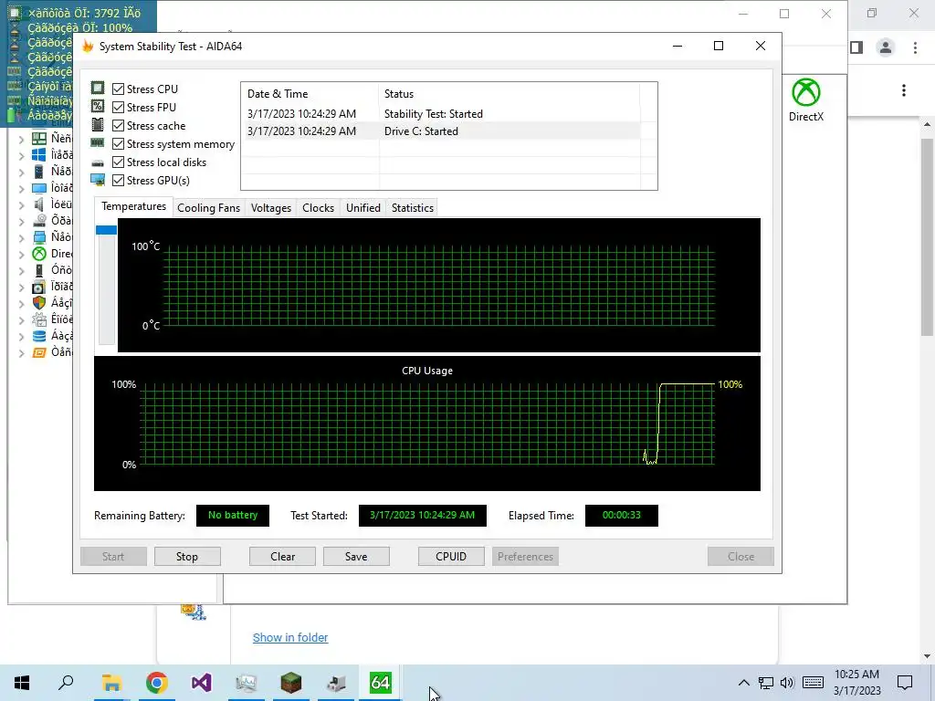Uncheck the Stress FPU checkbox

[x=118, y=108]
